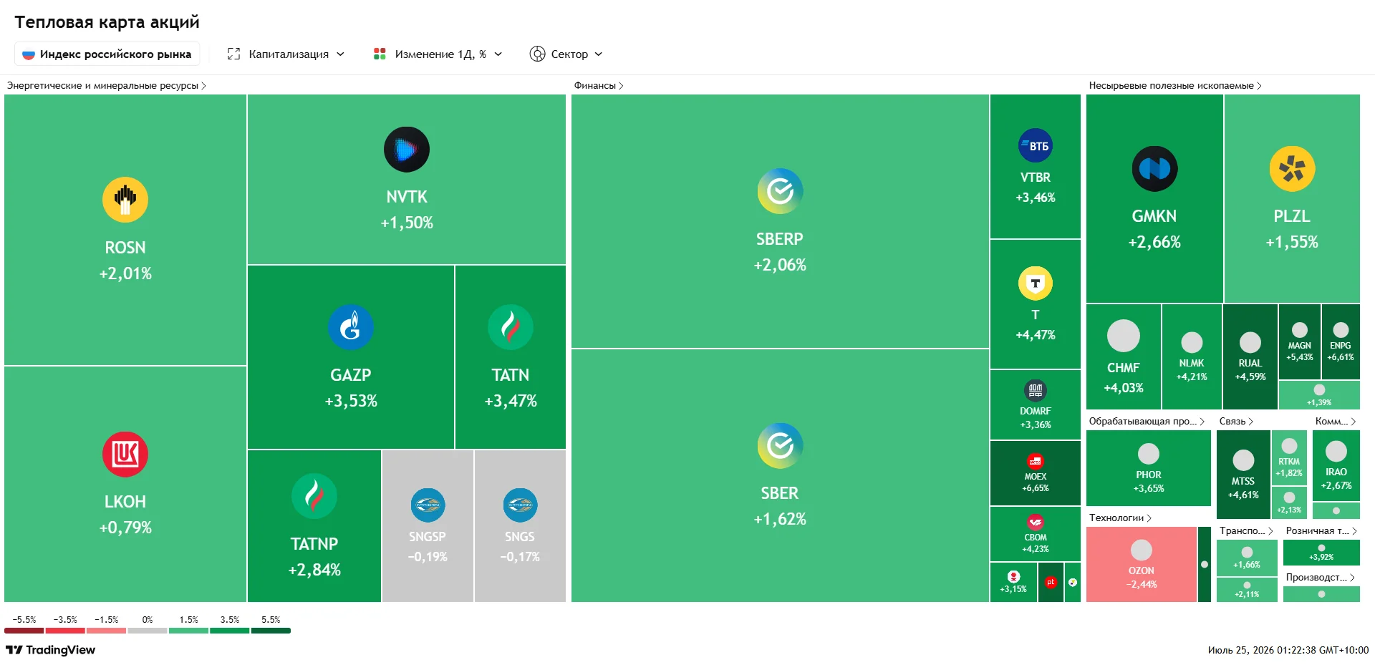Image resolution: width=1375 pixels, height=665 pixels.
Task: Click the yellow T shield logo
Action: pyautogui.click(x=1036, y=283)
